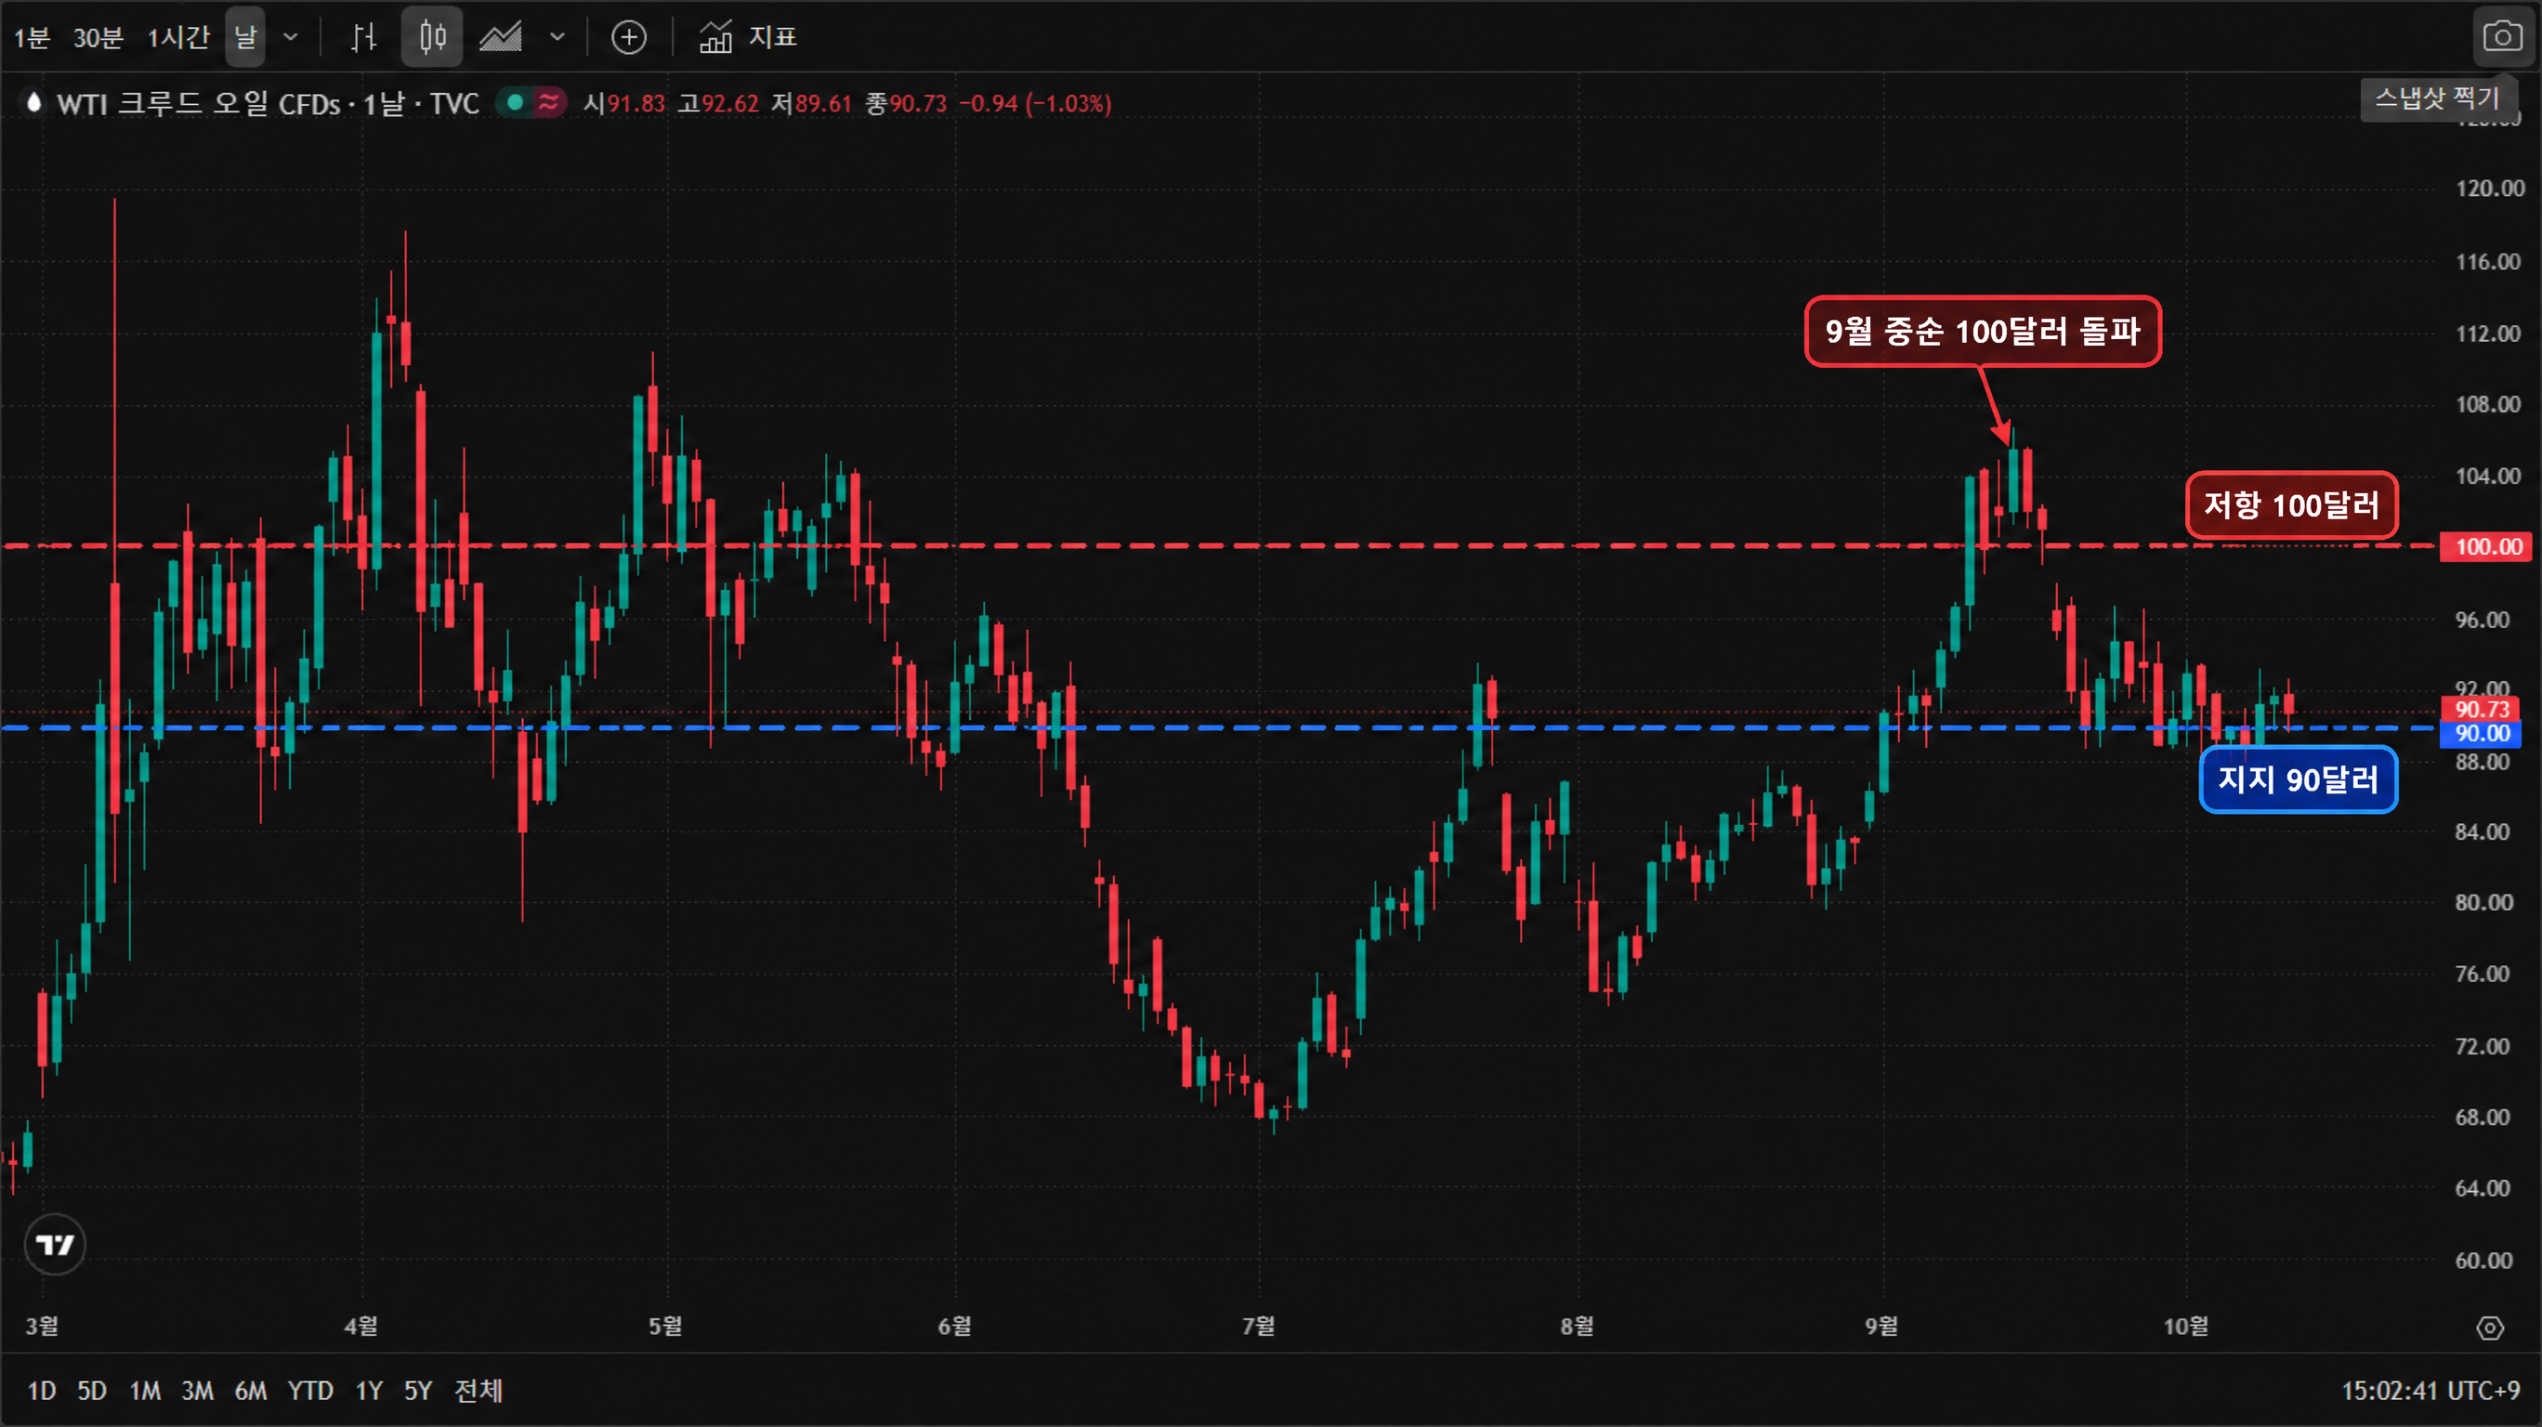This screenshot has width=2542, height=1427.
Task: Select the 9월 중순 100달러 돌파 callout
Action: pos(1983,332)
